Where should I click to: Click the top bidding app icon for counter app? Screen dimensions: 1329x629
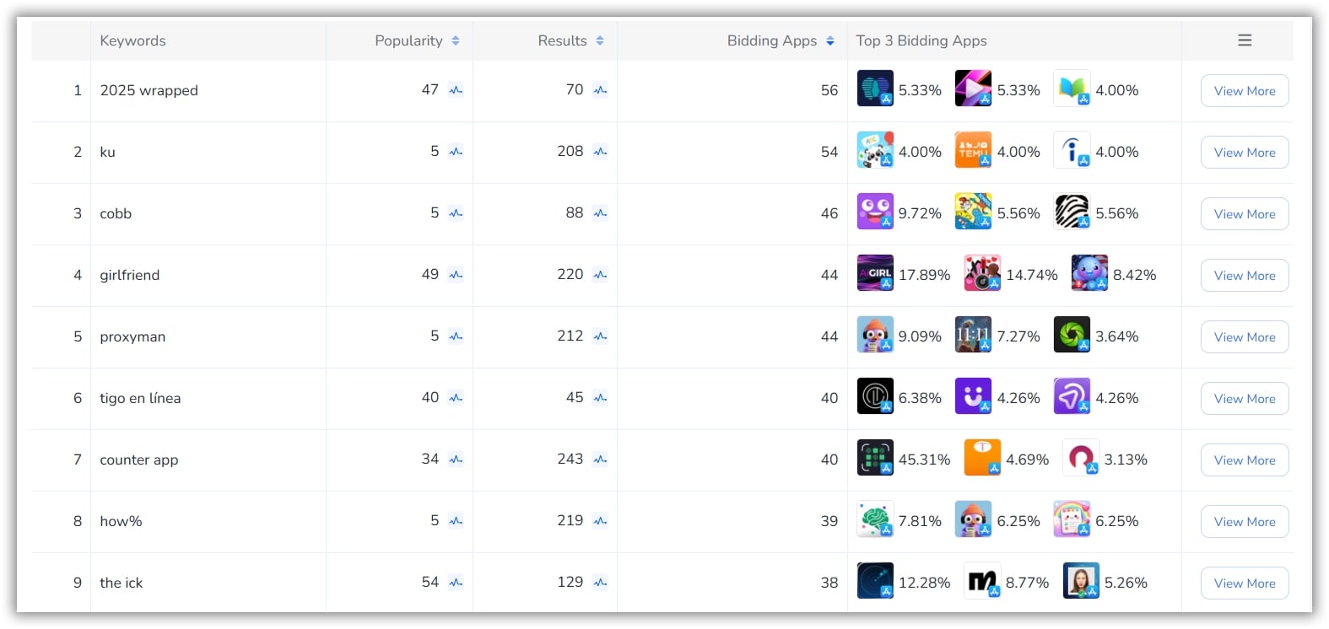coord(875,459)
